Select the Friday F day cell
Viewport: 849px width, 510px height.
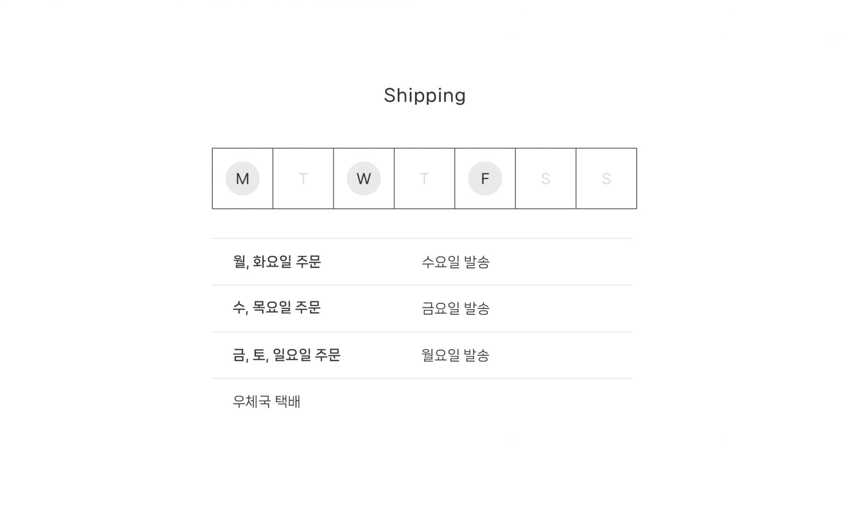point(485,179)
